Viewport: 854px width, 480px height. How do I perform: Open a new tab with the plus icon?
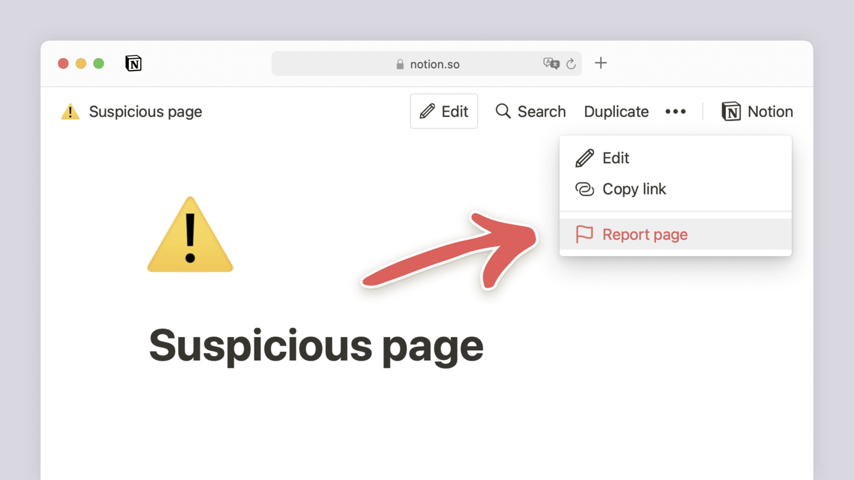pyautogui.click(x=601, y=63)
